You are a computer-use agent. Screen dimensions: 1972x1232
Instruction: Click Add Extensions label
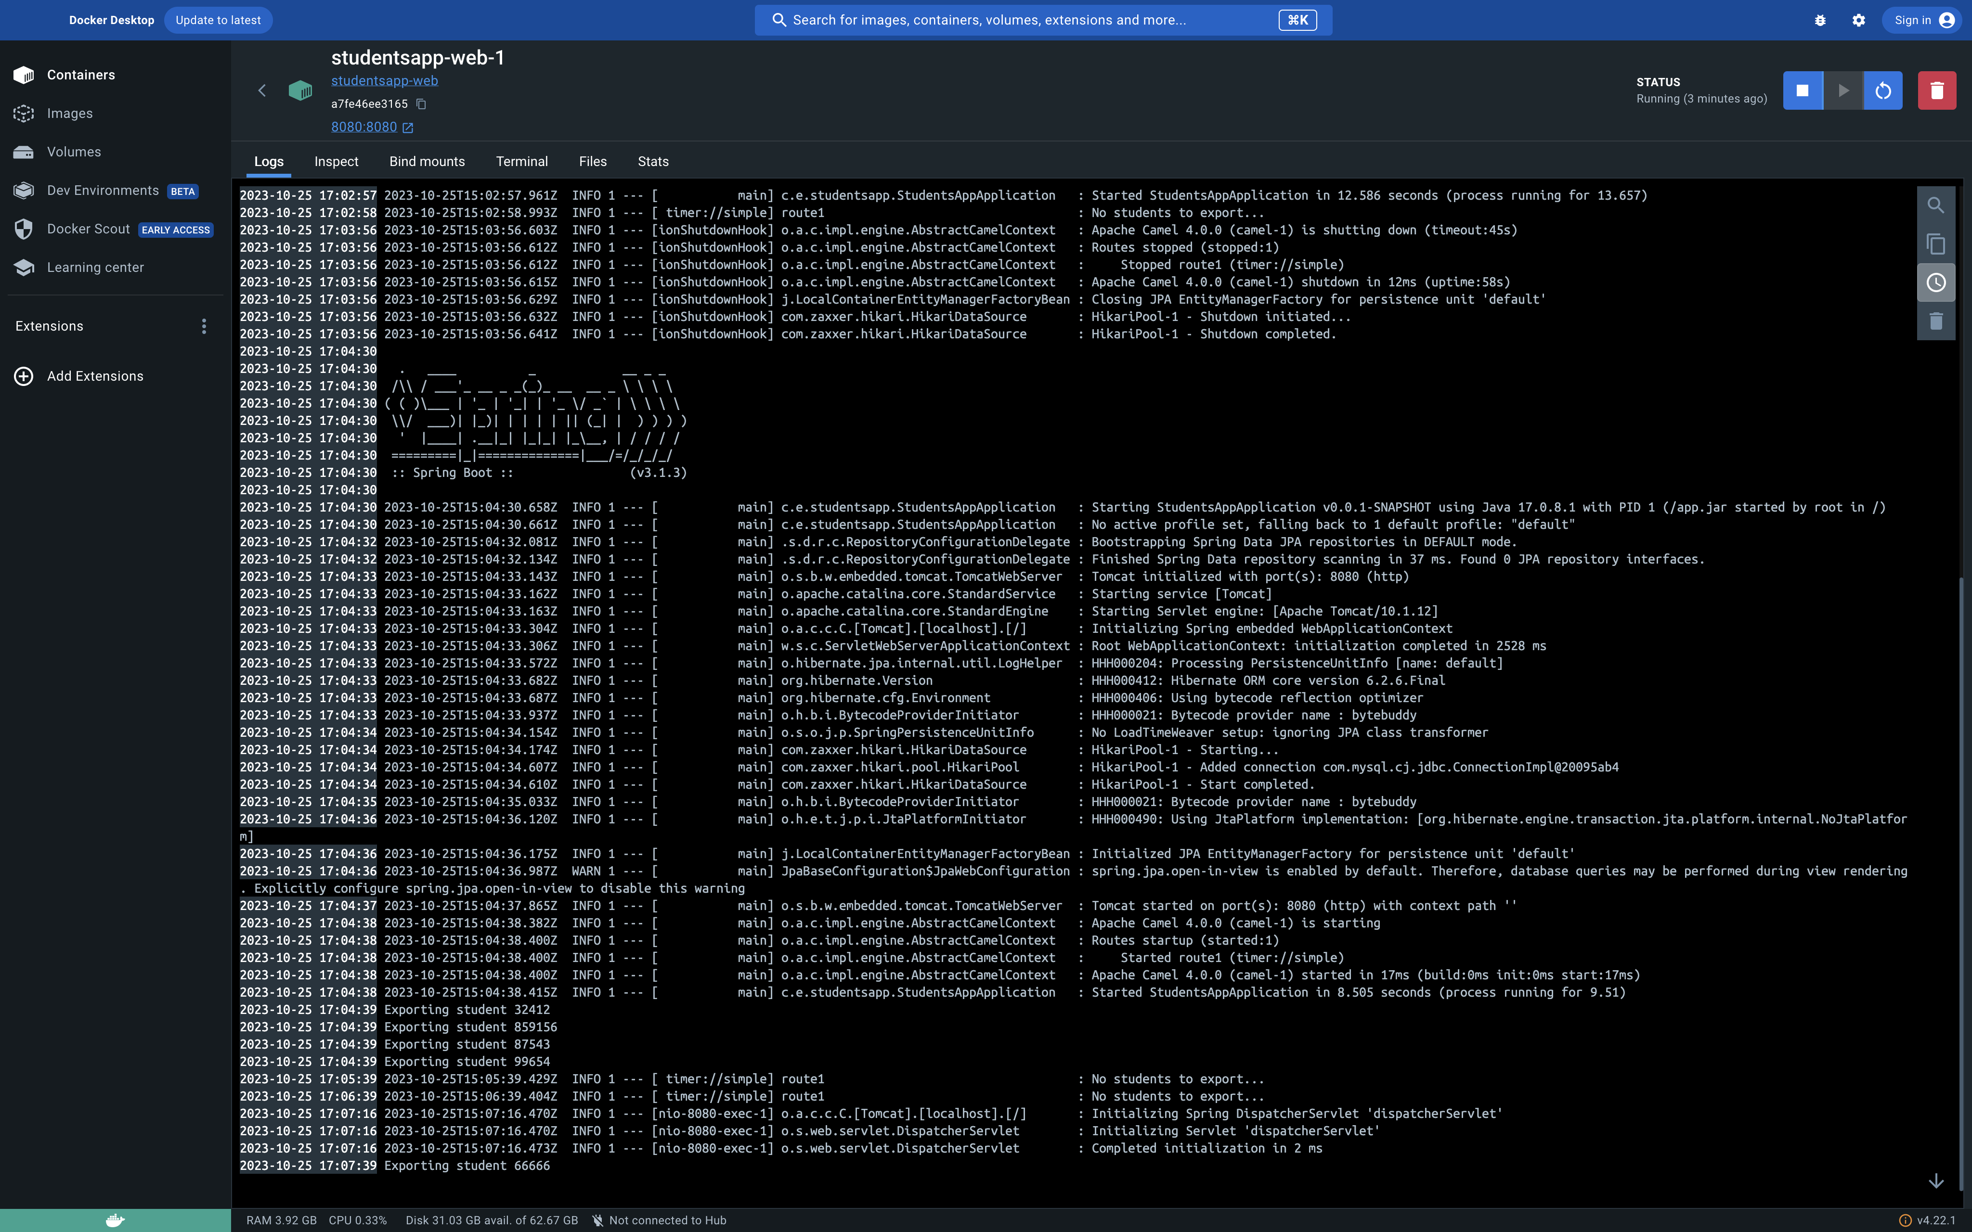click(x=95, y=376)
